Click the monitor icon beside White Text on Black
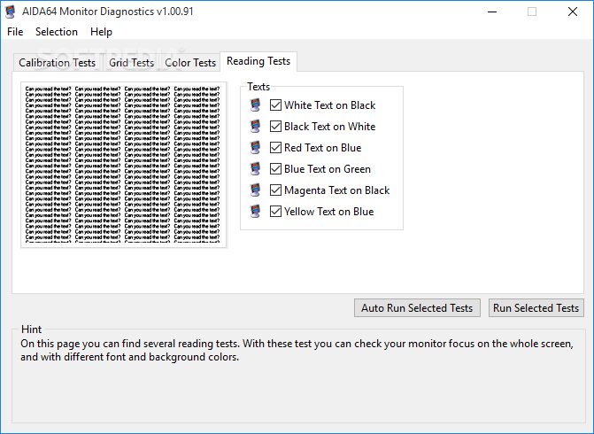Viewport: 594px width, 434px height. pyautogui.click(x=256, y=105)
